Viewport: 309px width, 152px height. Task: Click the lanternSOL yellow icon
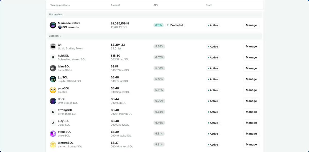pyautogui.click(x=53, y=145)
